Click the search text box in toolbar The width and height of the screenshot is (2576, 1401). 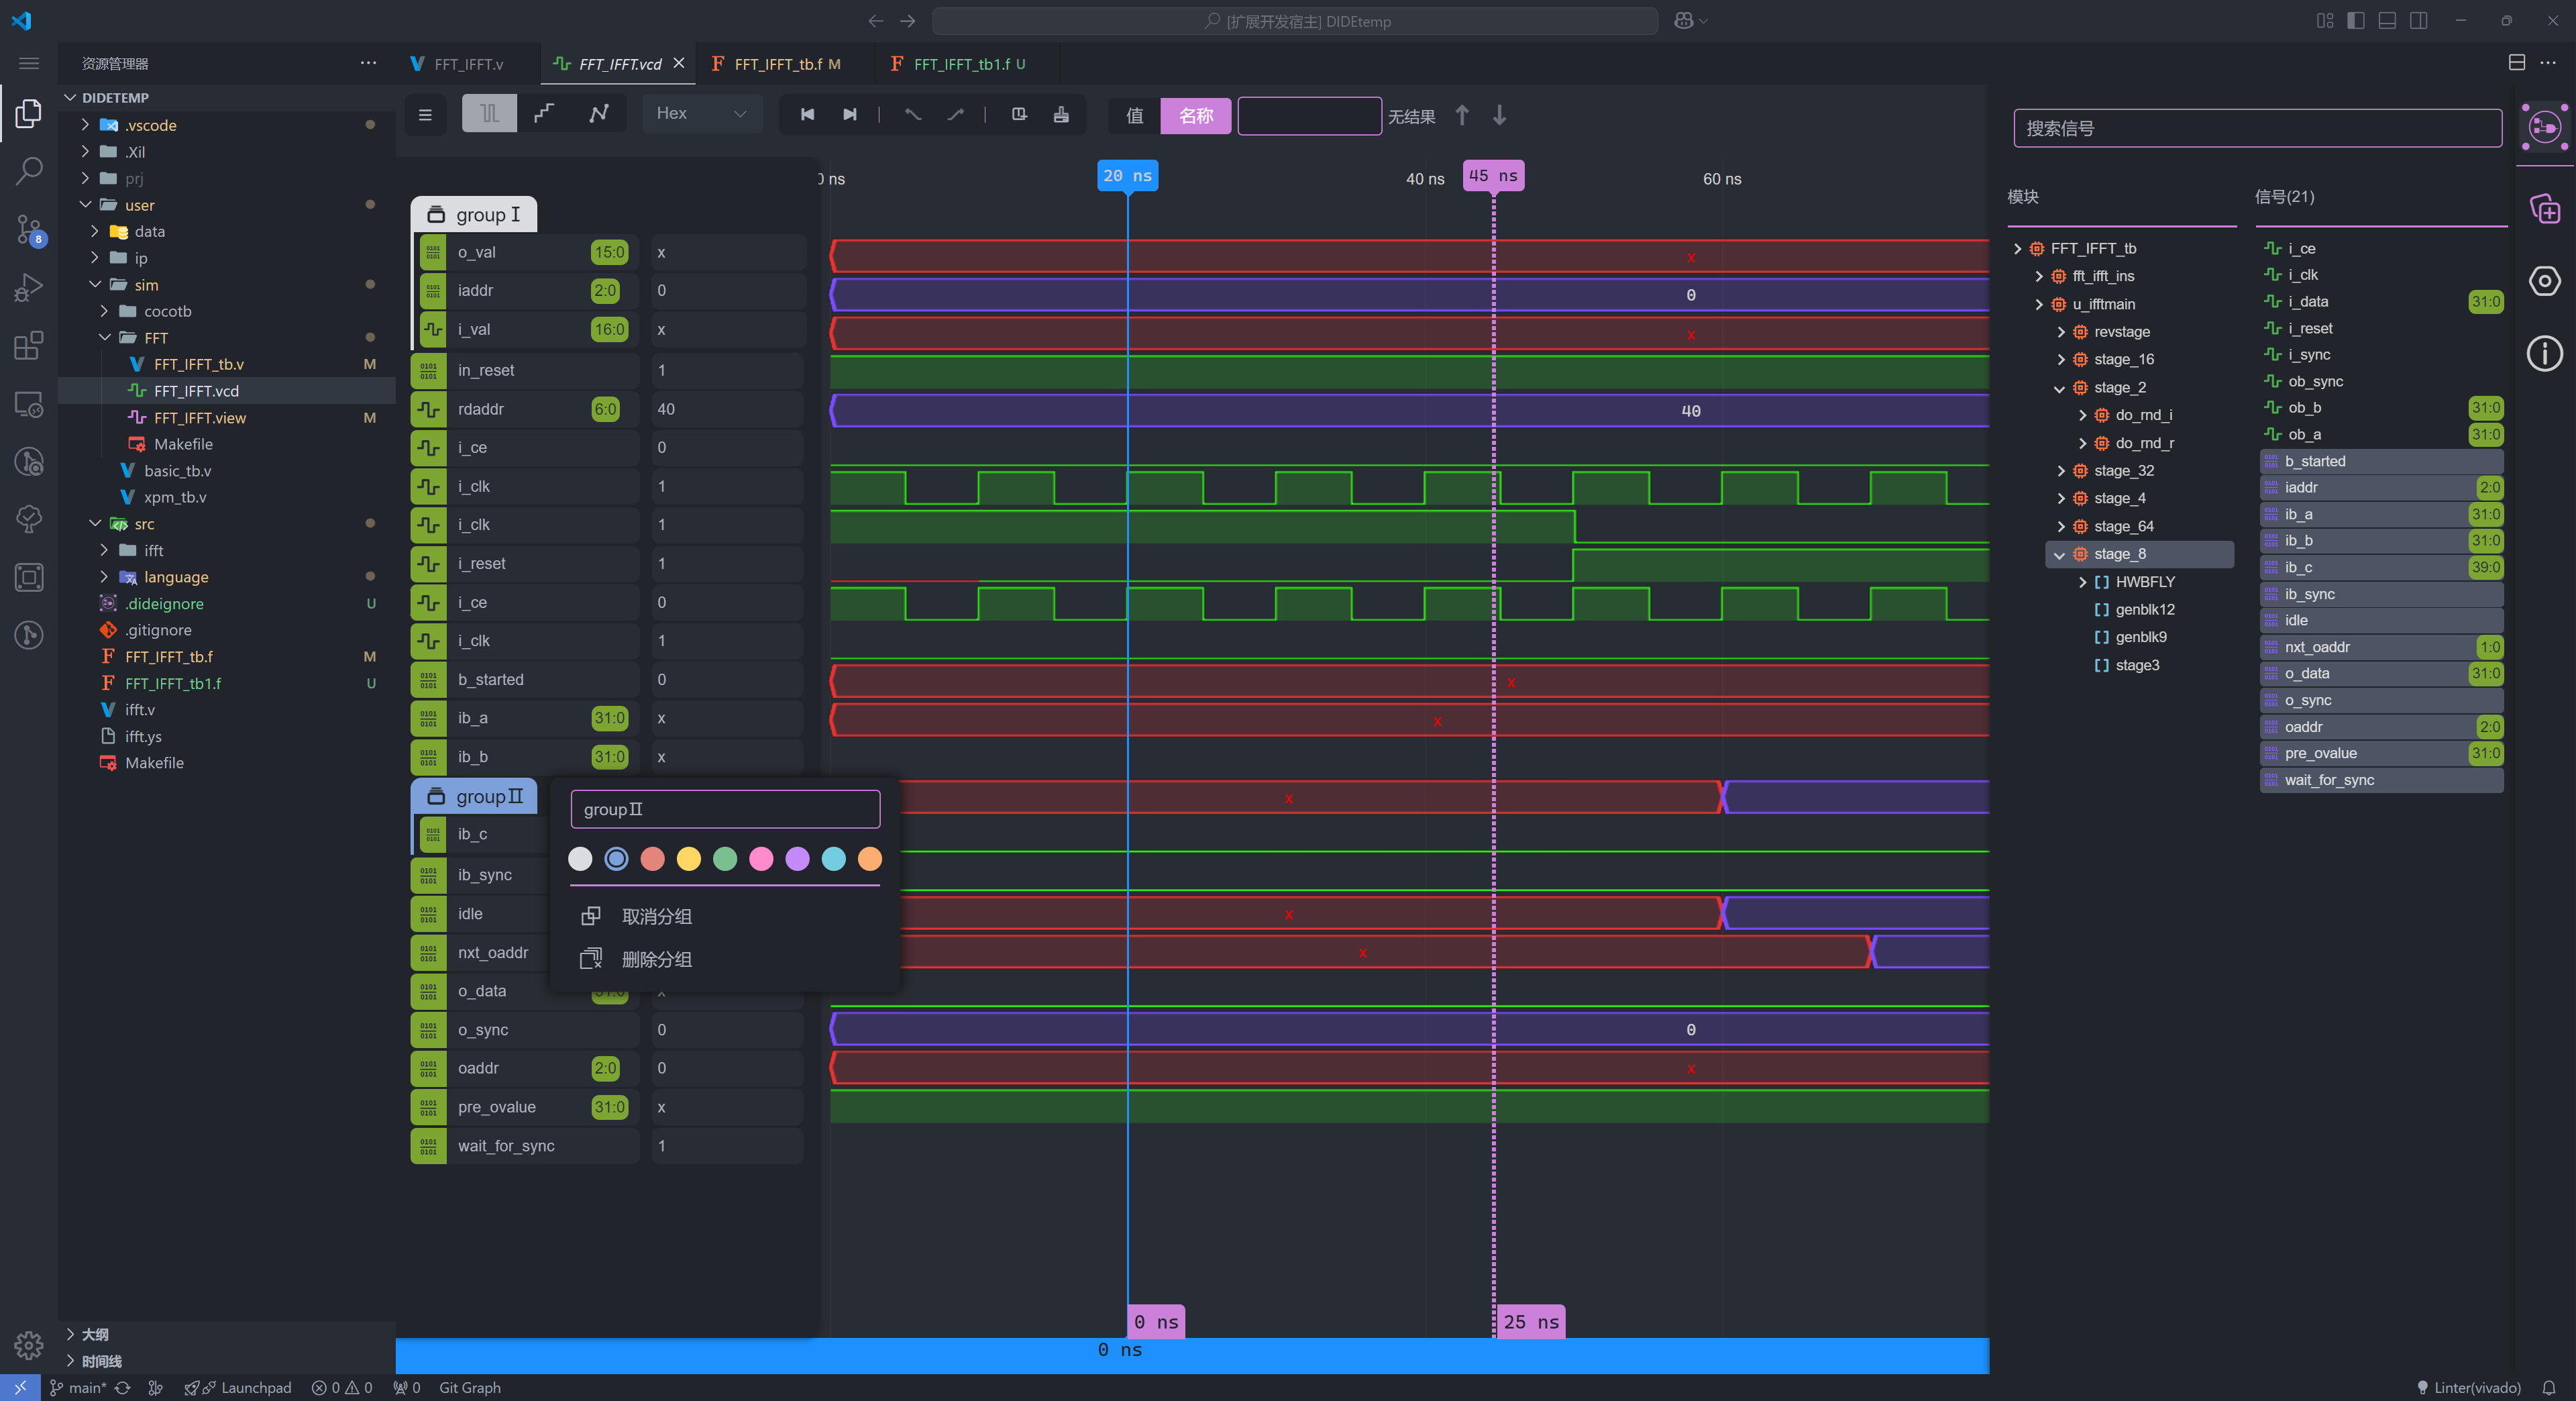pyautogui.click(x=1309, y=115)
